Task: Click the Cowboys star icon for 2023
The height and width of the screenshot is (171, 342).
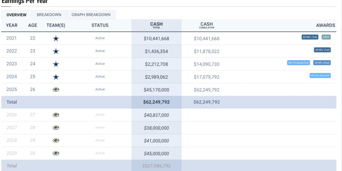Action: (56, 64)
